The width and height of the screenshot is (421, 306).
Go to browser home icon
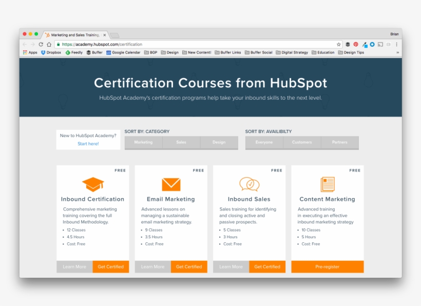(49, 44)
